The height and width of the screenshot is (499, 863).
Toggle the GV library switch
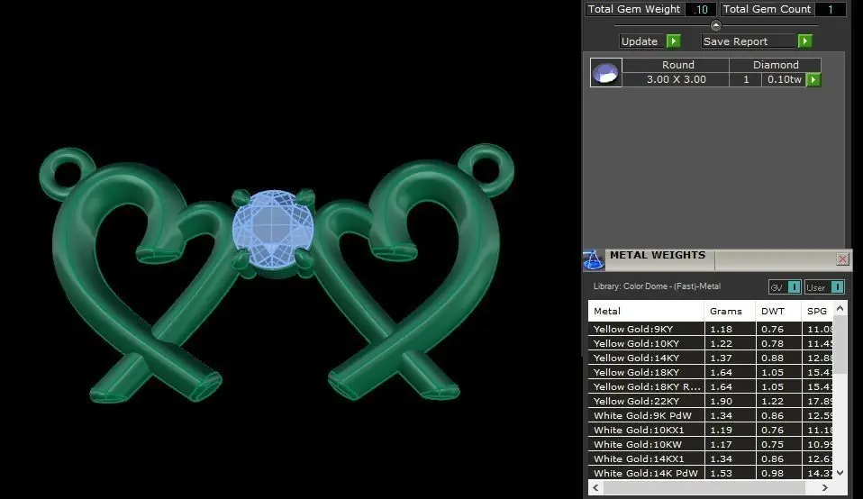[x=795, y=287]
